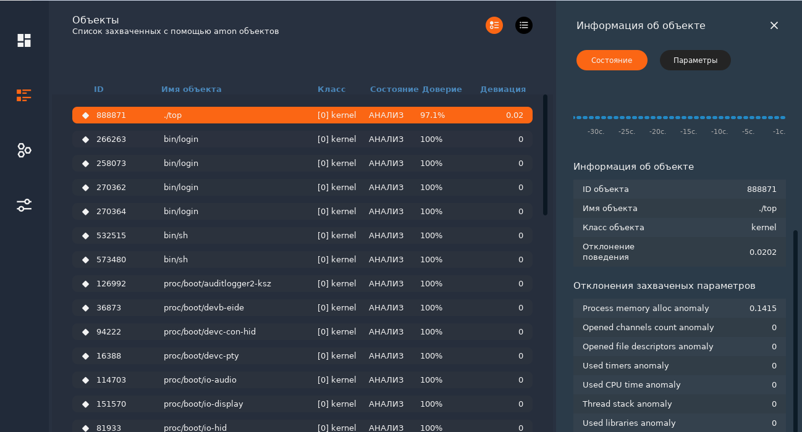Image resolution: width=802 pixels, height=432 pixels.
Task: Switch to black compact list view
Action: 523,25
